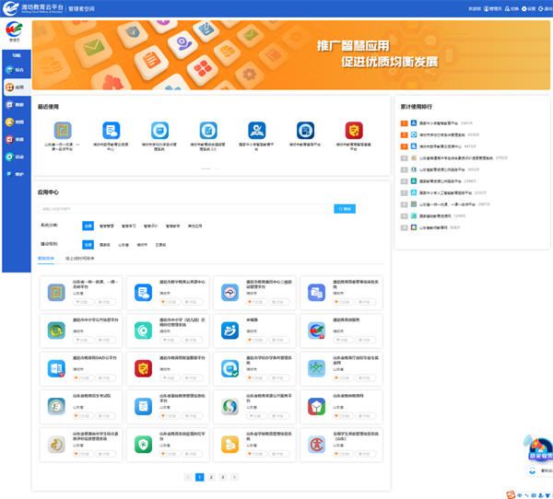
Task: Click purple documents app icon in 应用中心
Action: click(316, 293)
